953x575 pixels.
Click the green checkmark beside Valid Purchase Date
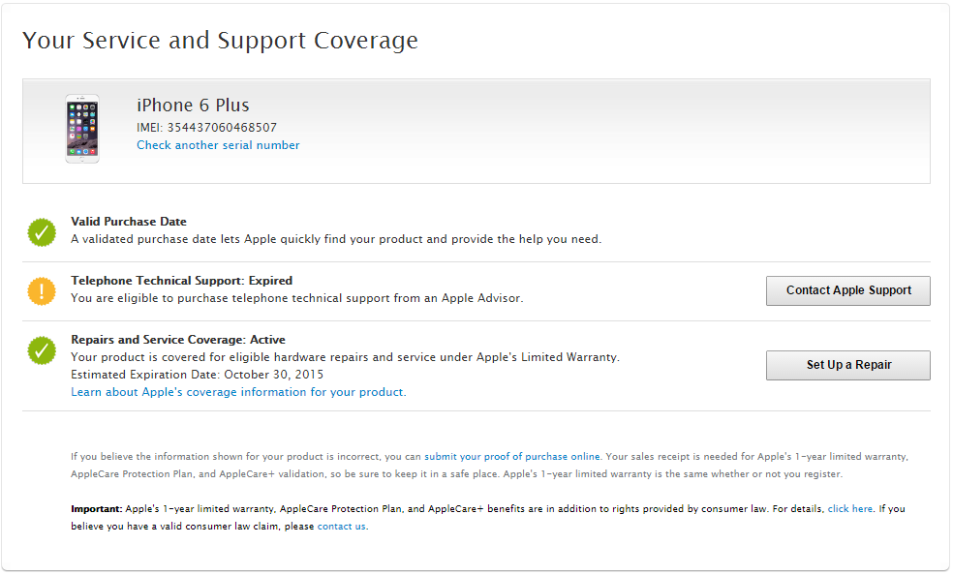click(42, 231)
